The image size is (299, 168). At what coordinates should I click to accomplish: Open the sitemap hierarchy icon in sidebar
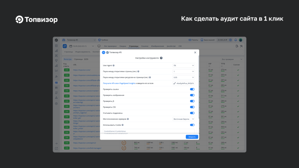pos(56,98)
